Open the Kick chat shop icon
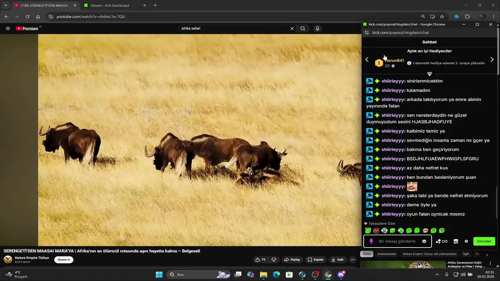The image size is (500, 281). tap(455, 241)
